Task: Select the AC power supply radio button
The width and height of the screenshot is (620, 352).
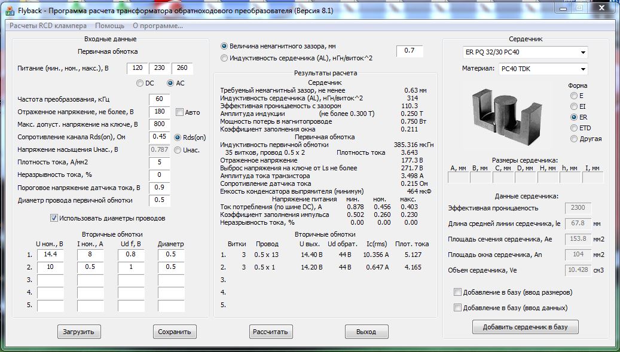Action: pyautogui.click(x=170, y=83)
